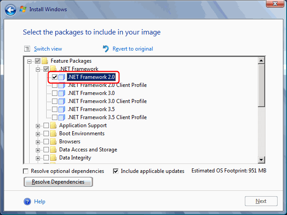Check .NET Framework 2.0 Client Profile checkbox
Image resolution: width=287 pixels, height=215 pixels.
pyautogui.click(x=55, y=85)
